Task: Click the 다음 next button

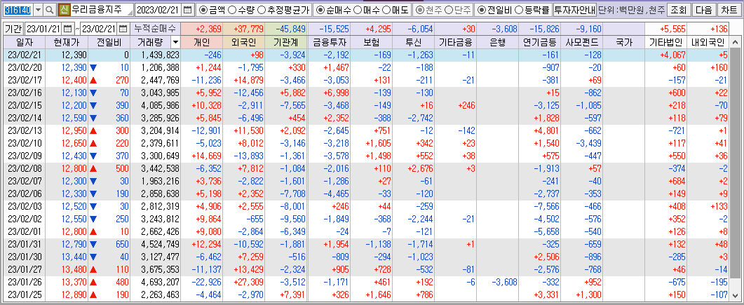Action: pos(703,10)
